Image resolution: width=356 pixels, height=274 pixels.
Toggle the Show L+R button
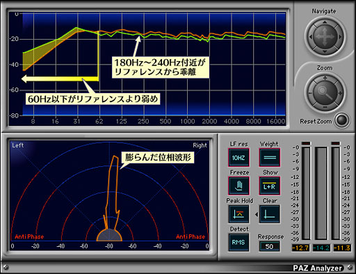pos(269,186)
